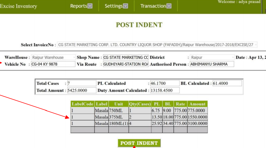266x148 pixels.
Task: Select the 750ML unit cell
Action: pos(118,110)
